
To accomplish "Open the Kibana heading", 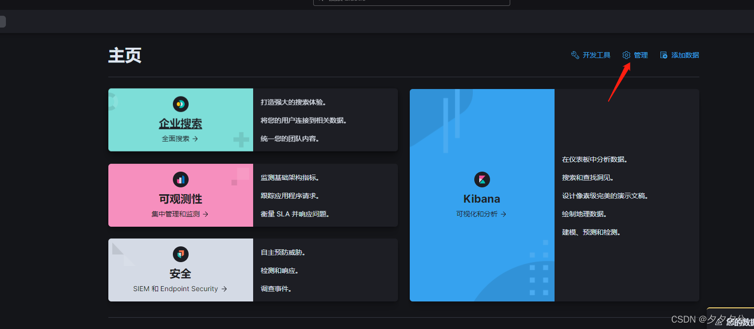I will [482, 199].
